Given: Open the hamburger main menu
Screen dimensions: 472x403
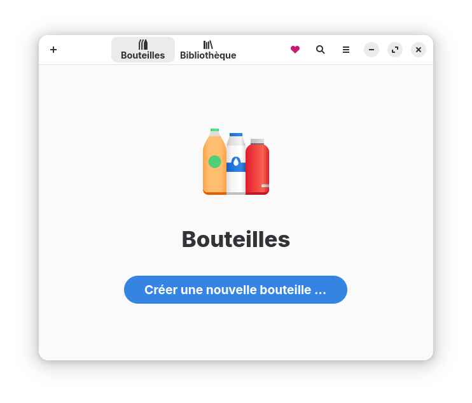Looking at the screenshot, I should click(x=346, y=50).
